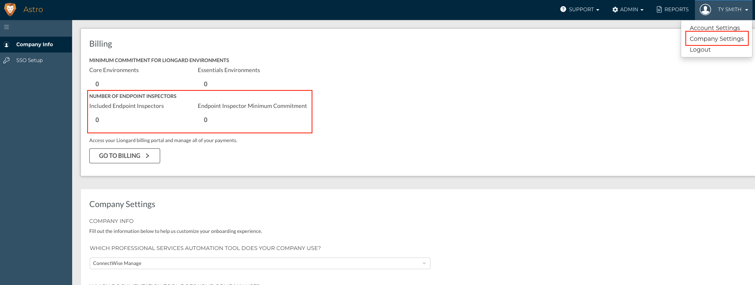Click the Go To Billing button
Image resolution: width=755 pixels, height=285 pixels.
tap(125, 156)
